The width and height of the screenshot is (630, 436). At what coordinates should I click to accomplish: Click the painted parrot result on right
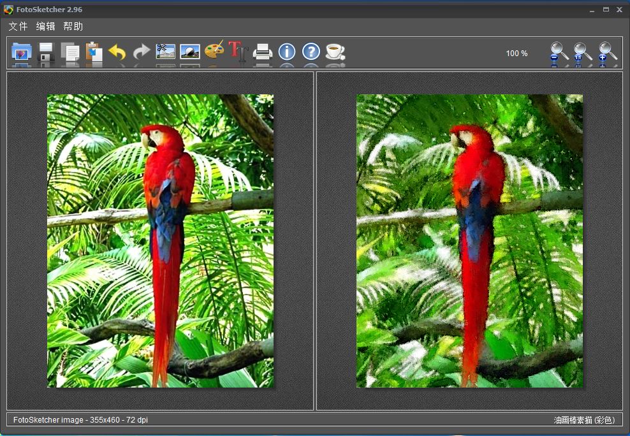(469, 241)
